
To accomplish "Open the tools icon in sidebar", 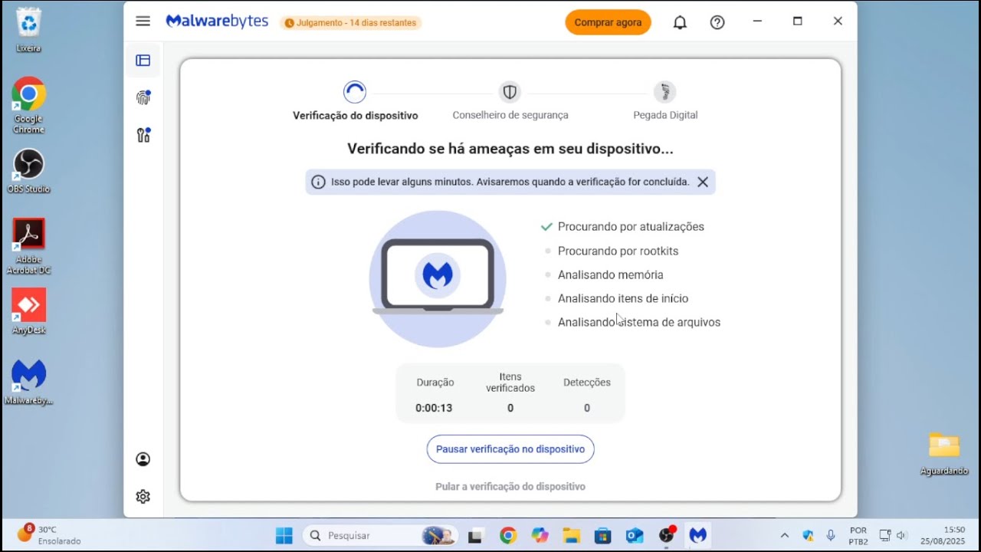I will 143,135.
